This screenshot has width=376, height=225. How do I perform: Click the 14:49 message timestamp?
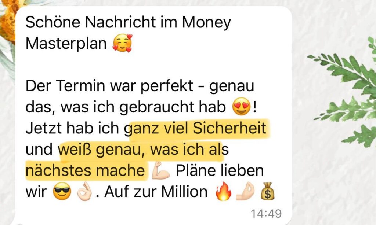(x=266, y=214)
